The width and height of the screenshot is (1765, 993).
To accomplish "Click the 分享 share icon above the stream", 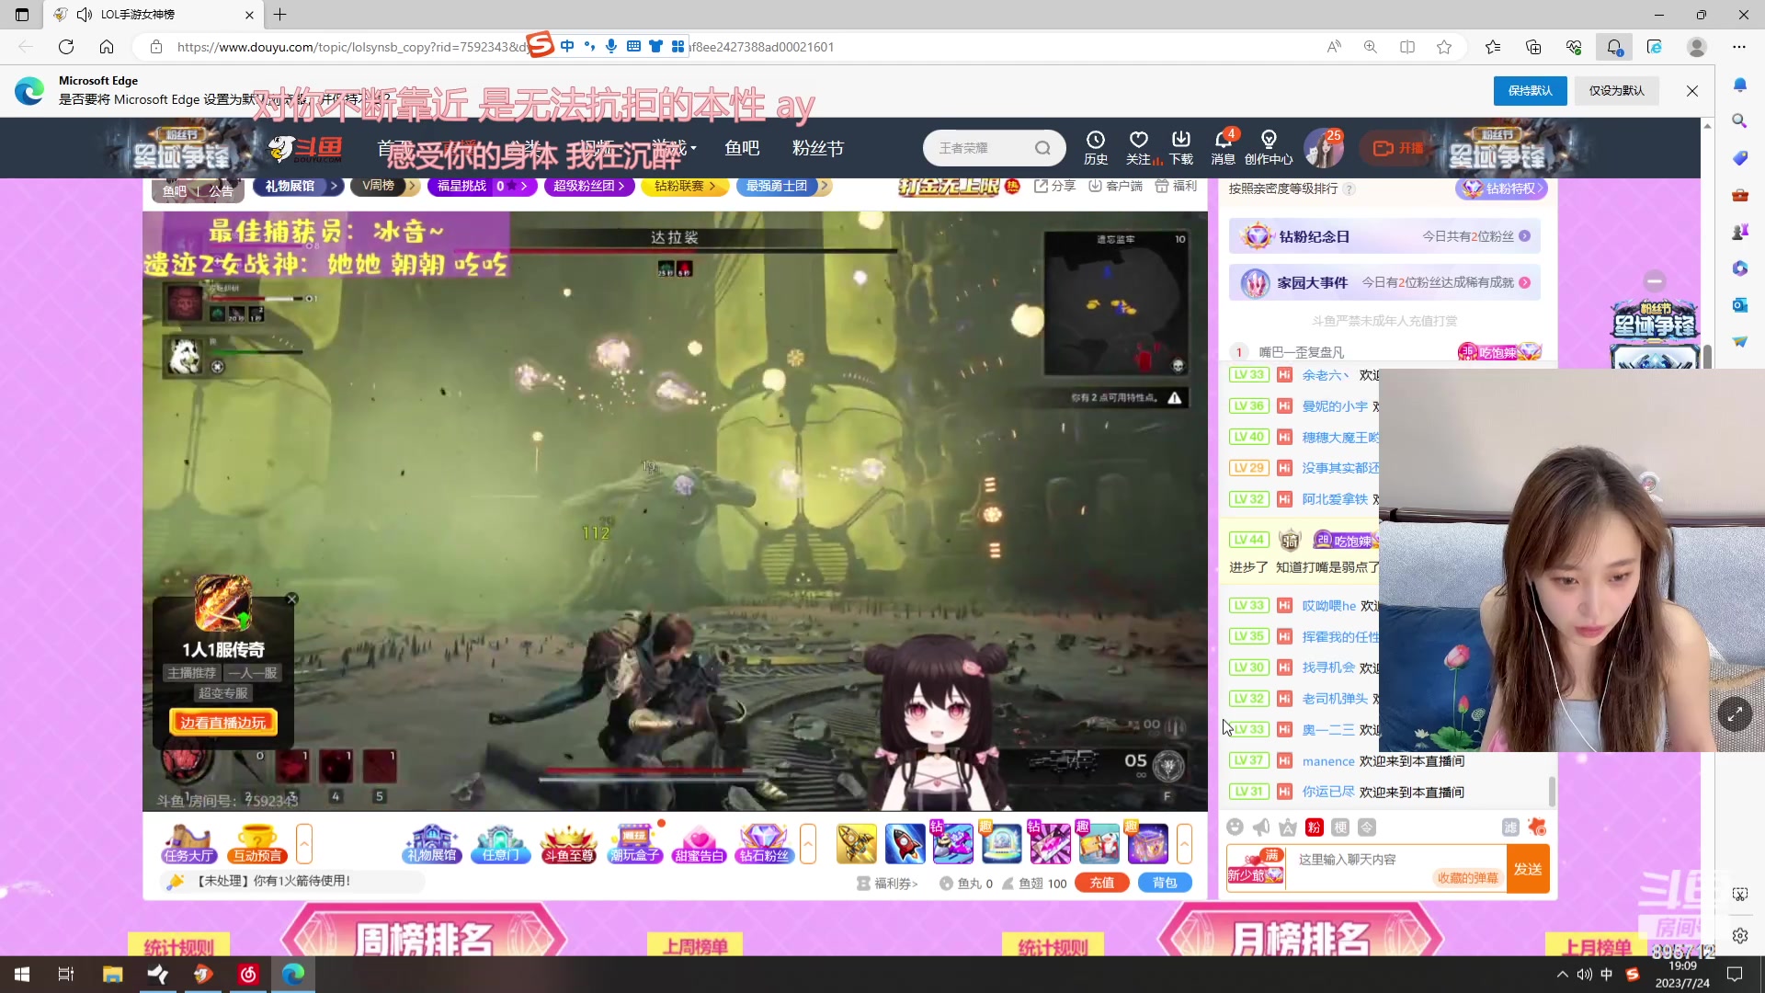I will point(1053,185).
